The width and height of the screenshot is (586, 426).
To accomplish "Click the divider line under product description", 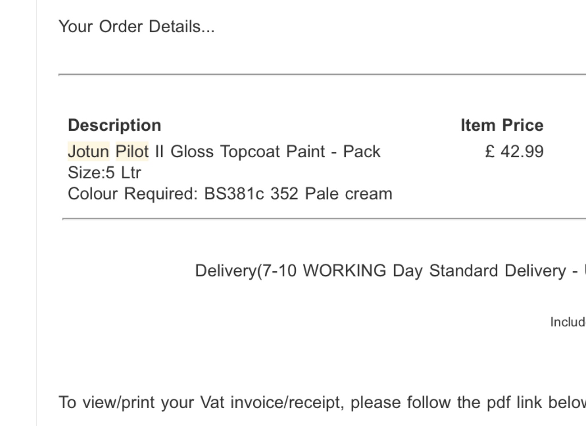I will click(324, 219).
